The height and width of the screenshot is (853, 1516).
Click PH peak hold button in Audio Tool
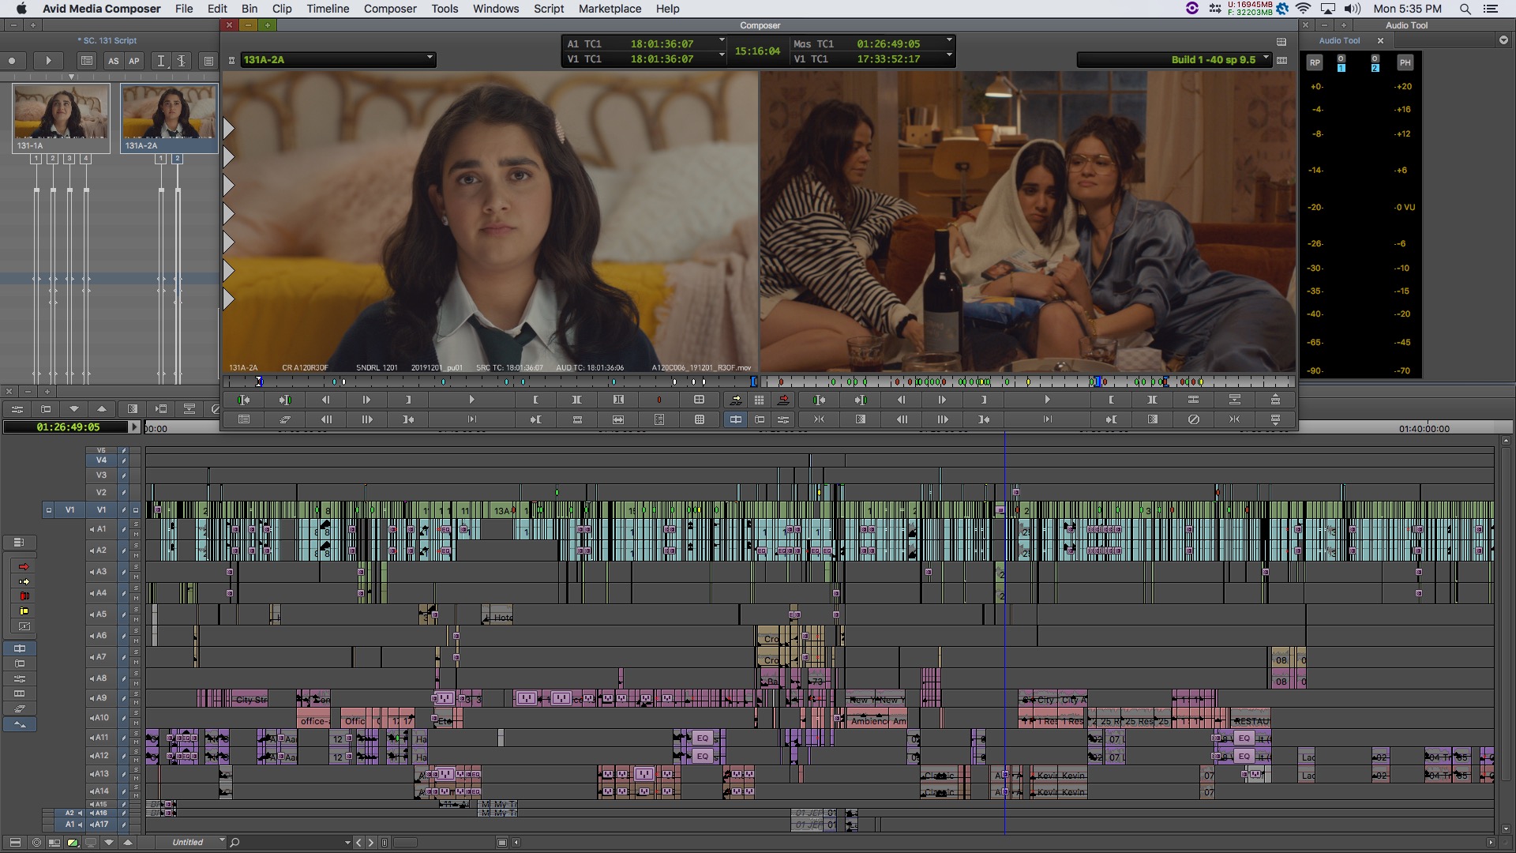tap(1405, 62)
